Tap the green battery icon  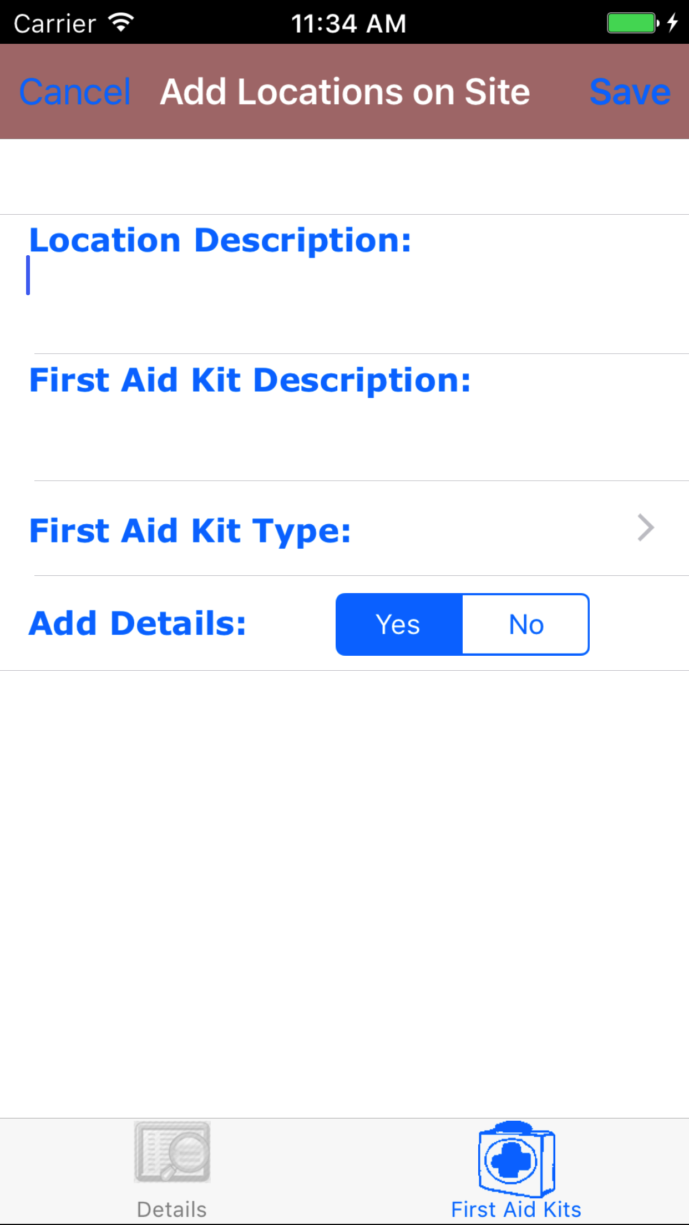tap(631, 23)
